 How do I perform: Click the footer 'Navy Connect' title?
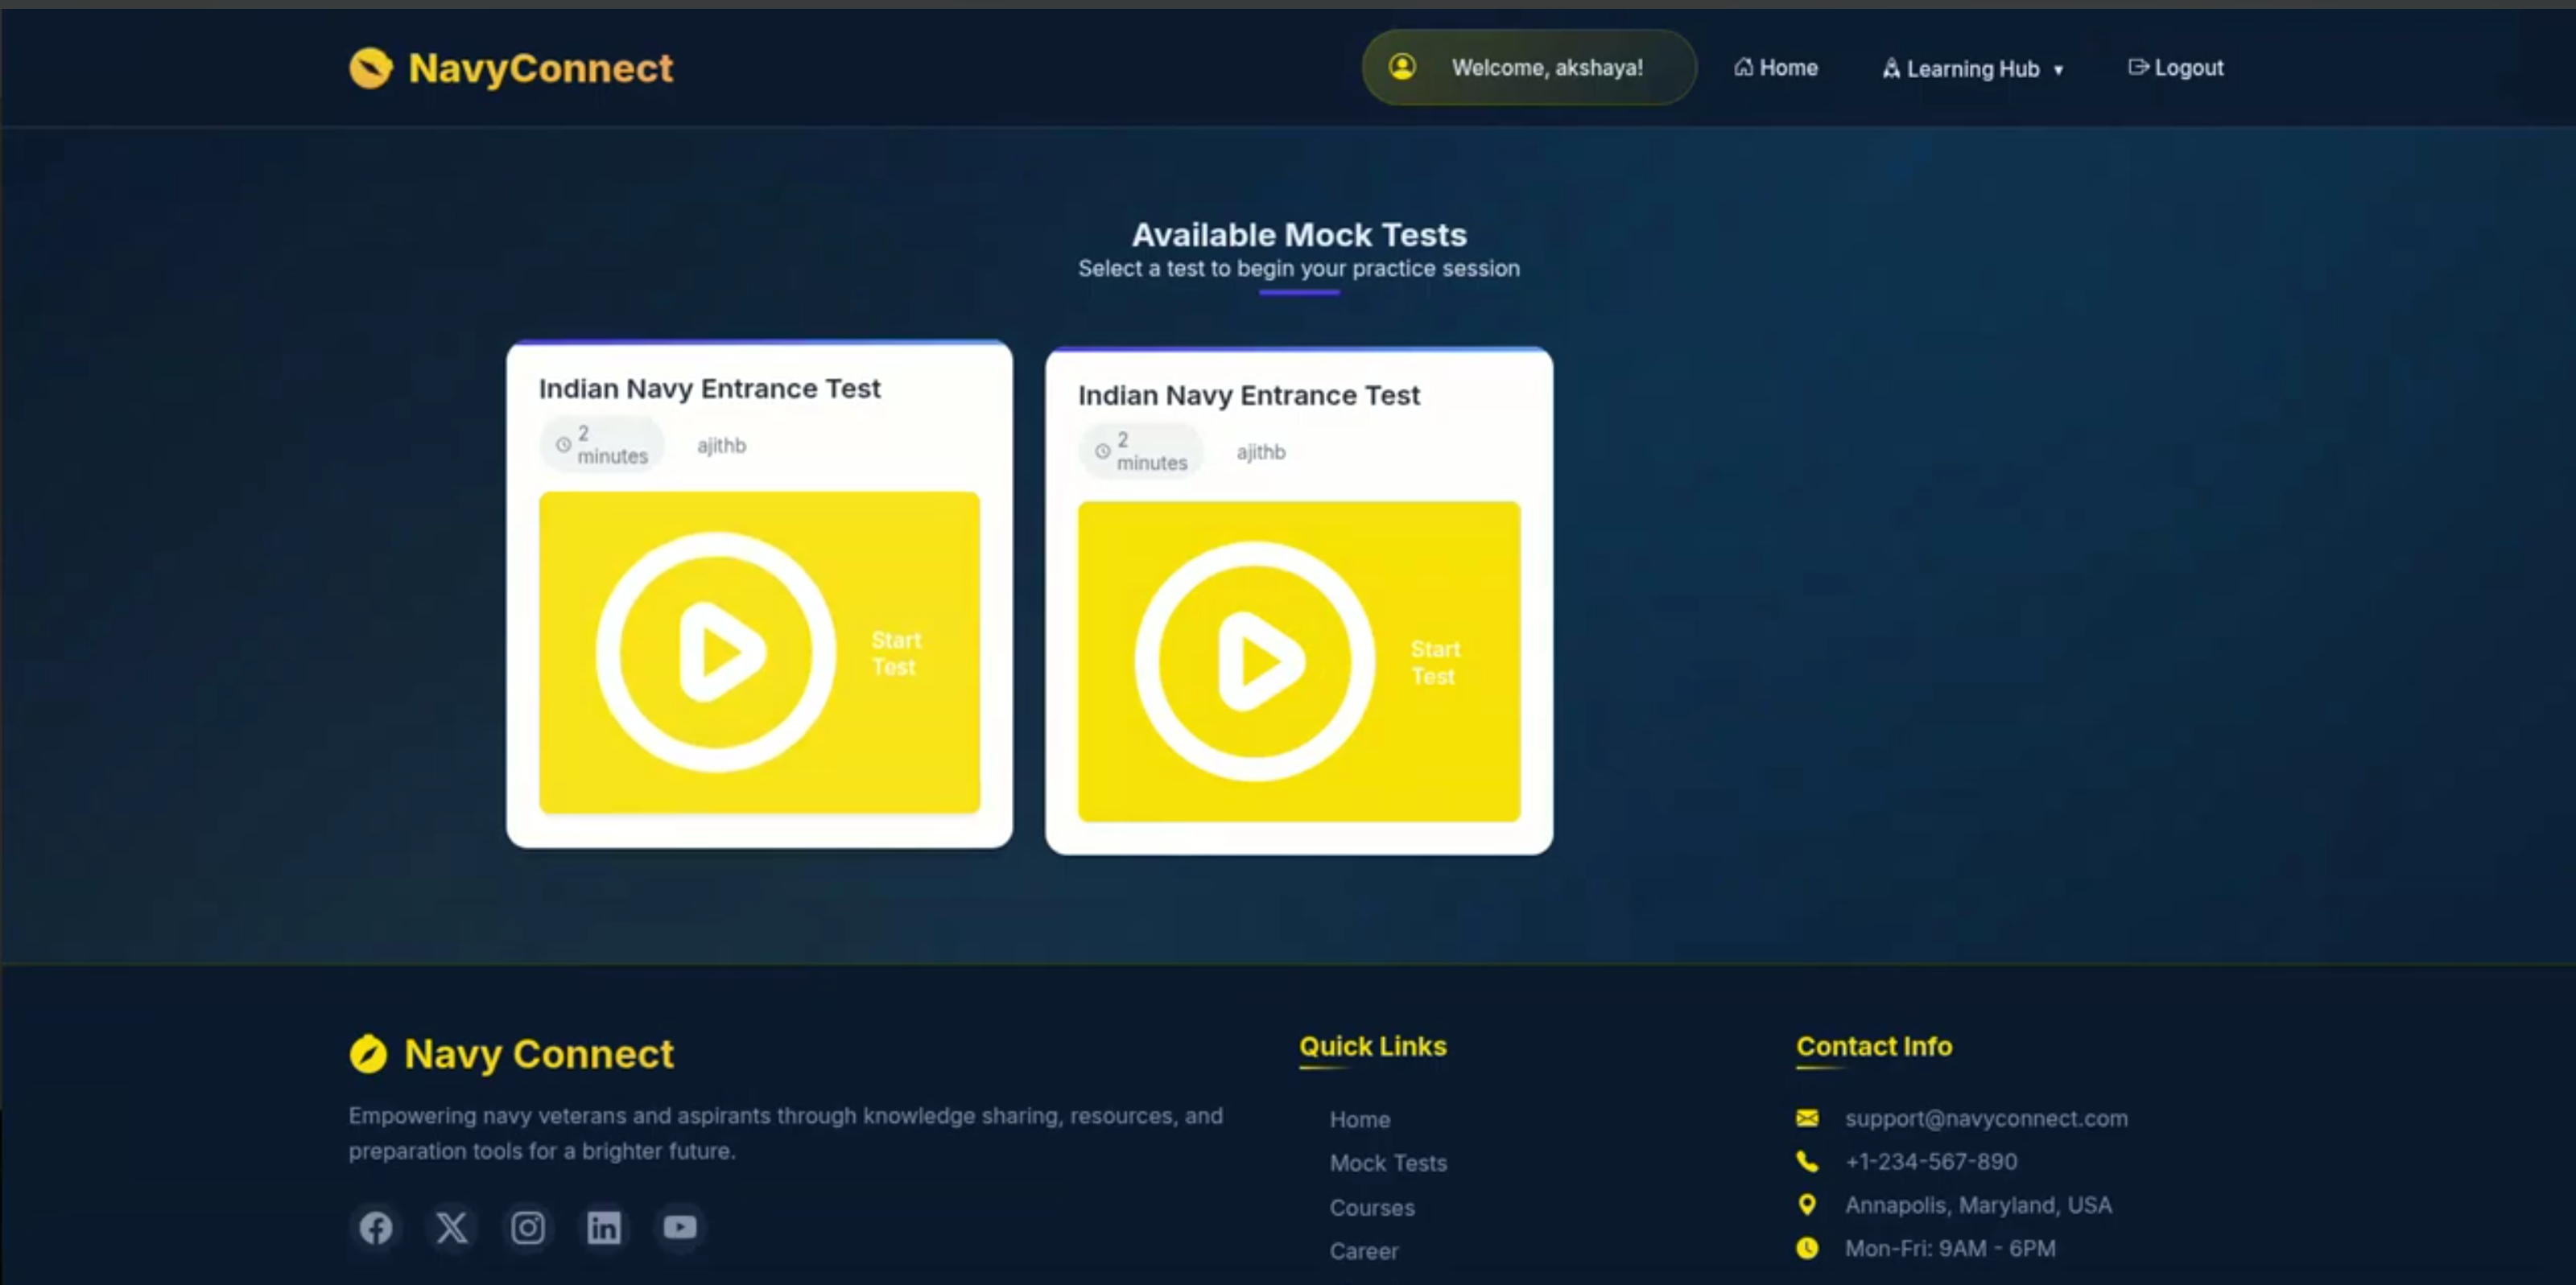[539, 1054]
